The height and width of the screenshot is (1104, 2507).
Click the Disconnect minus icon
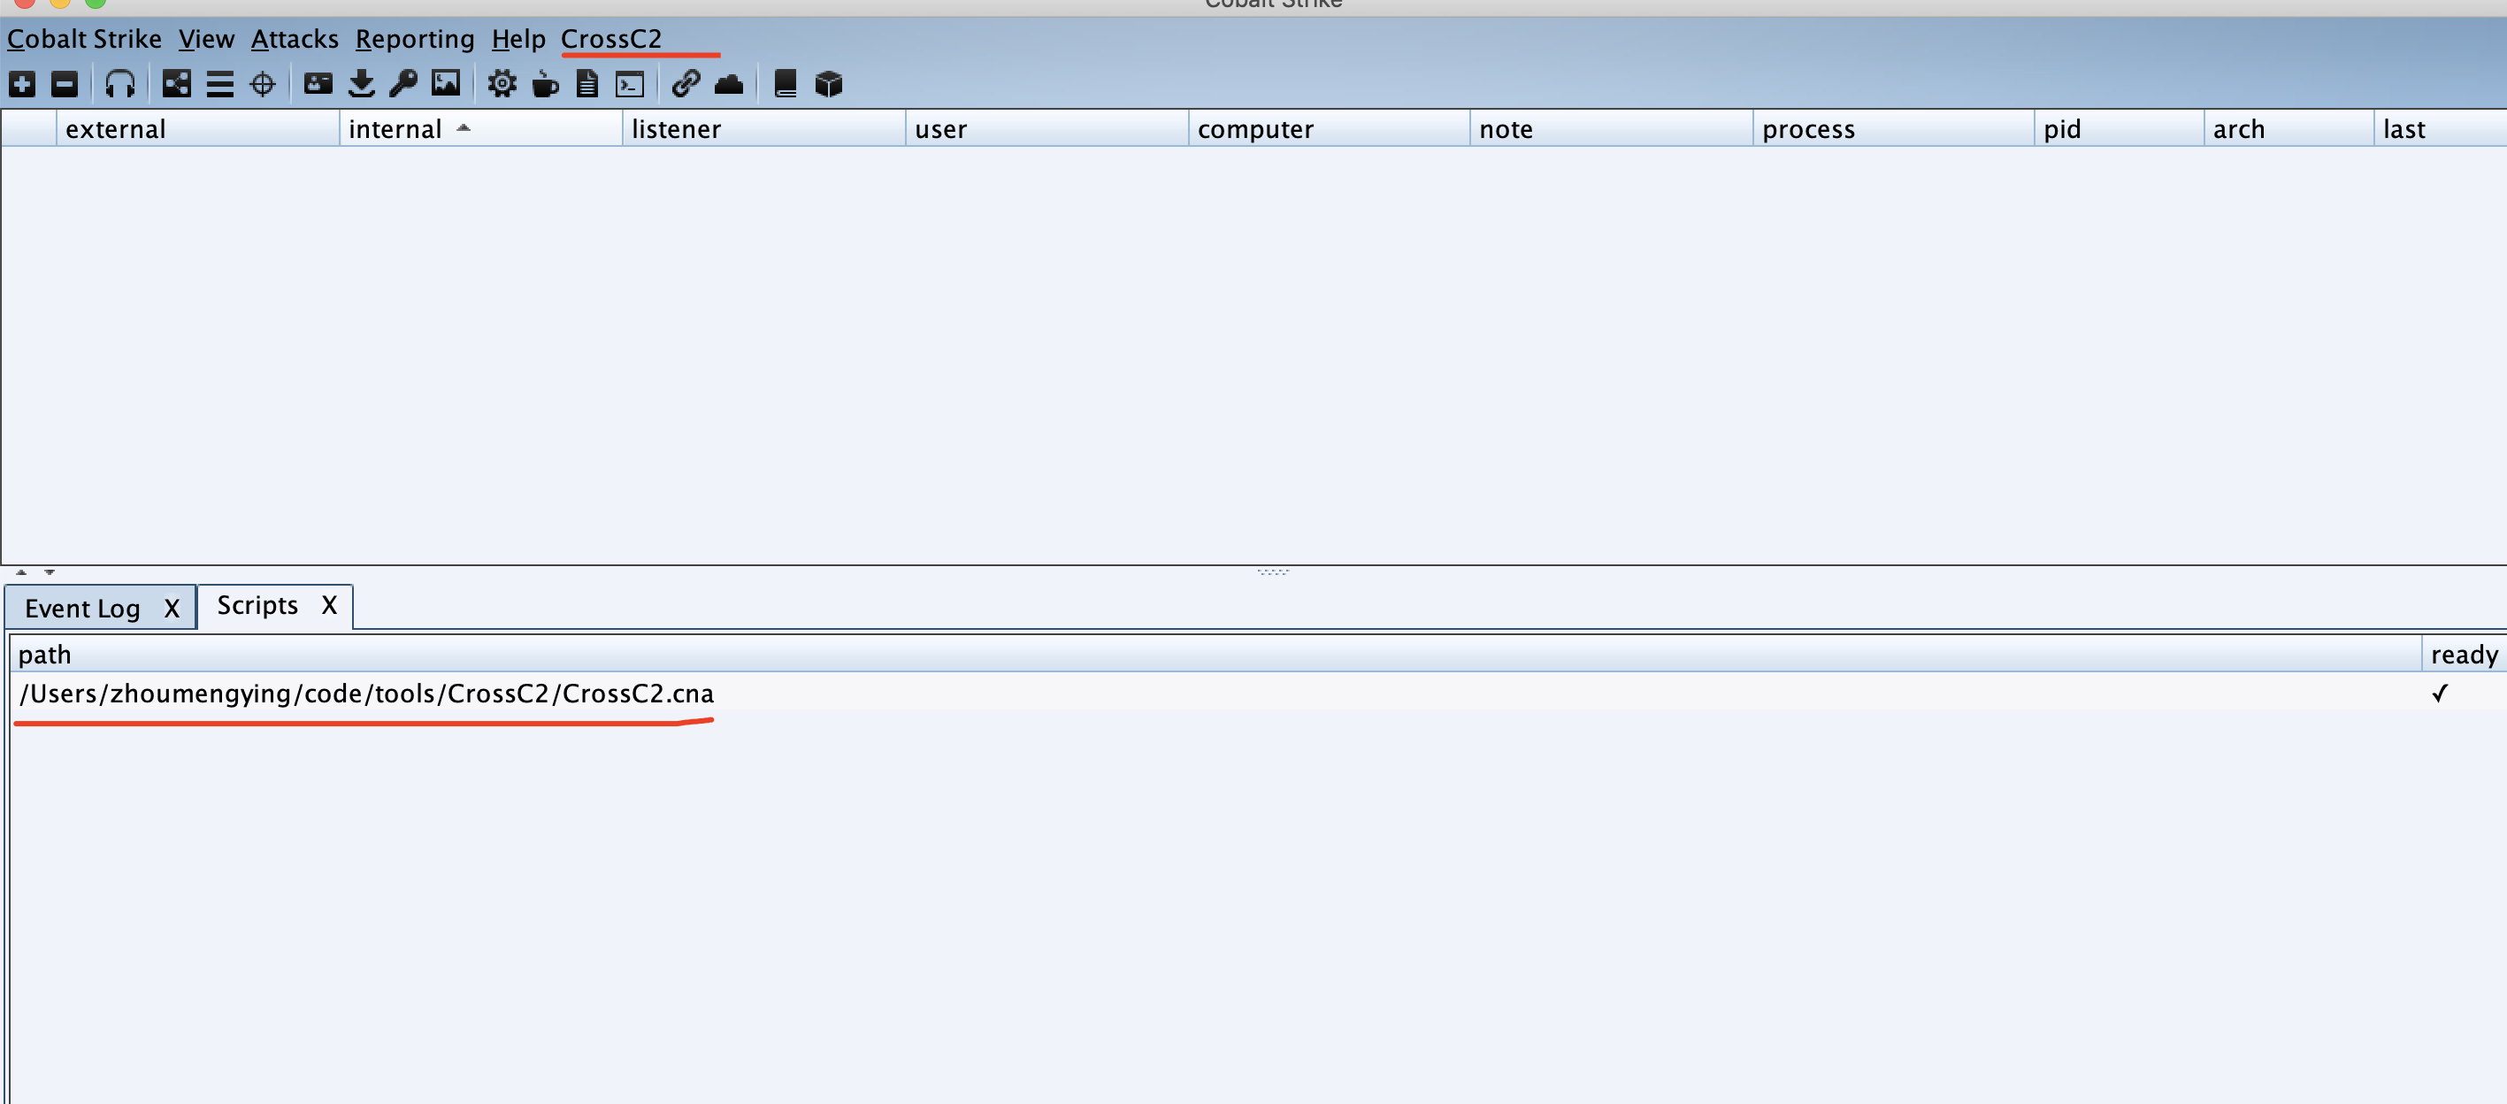[x=65, y=85]
